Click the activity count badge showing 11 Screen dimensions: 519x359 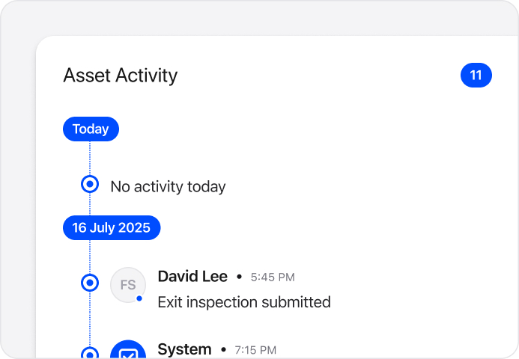[x=476, y=75]
